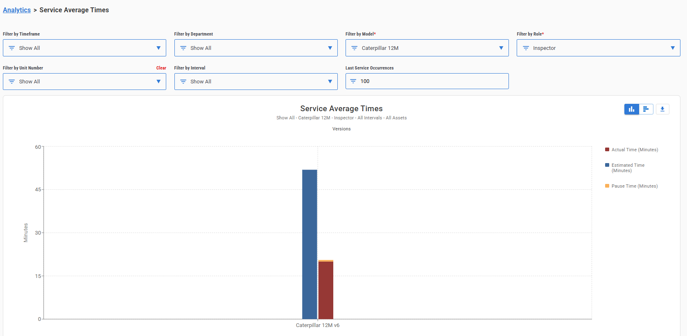Edit the Last Service Occurrences field
The image size is (687, 336).
tap(427, 81)
